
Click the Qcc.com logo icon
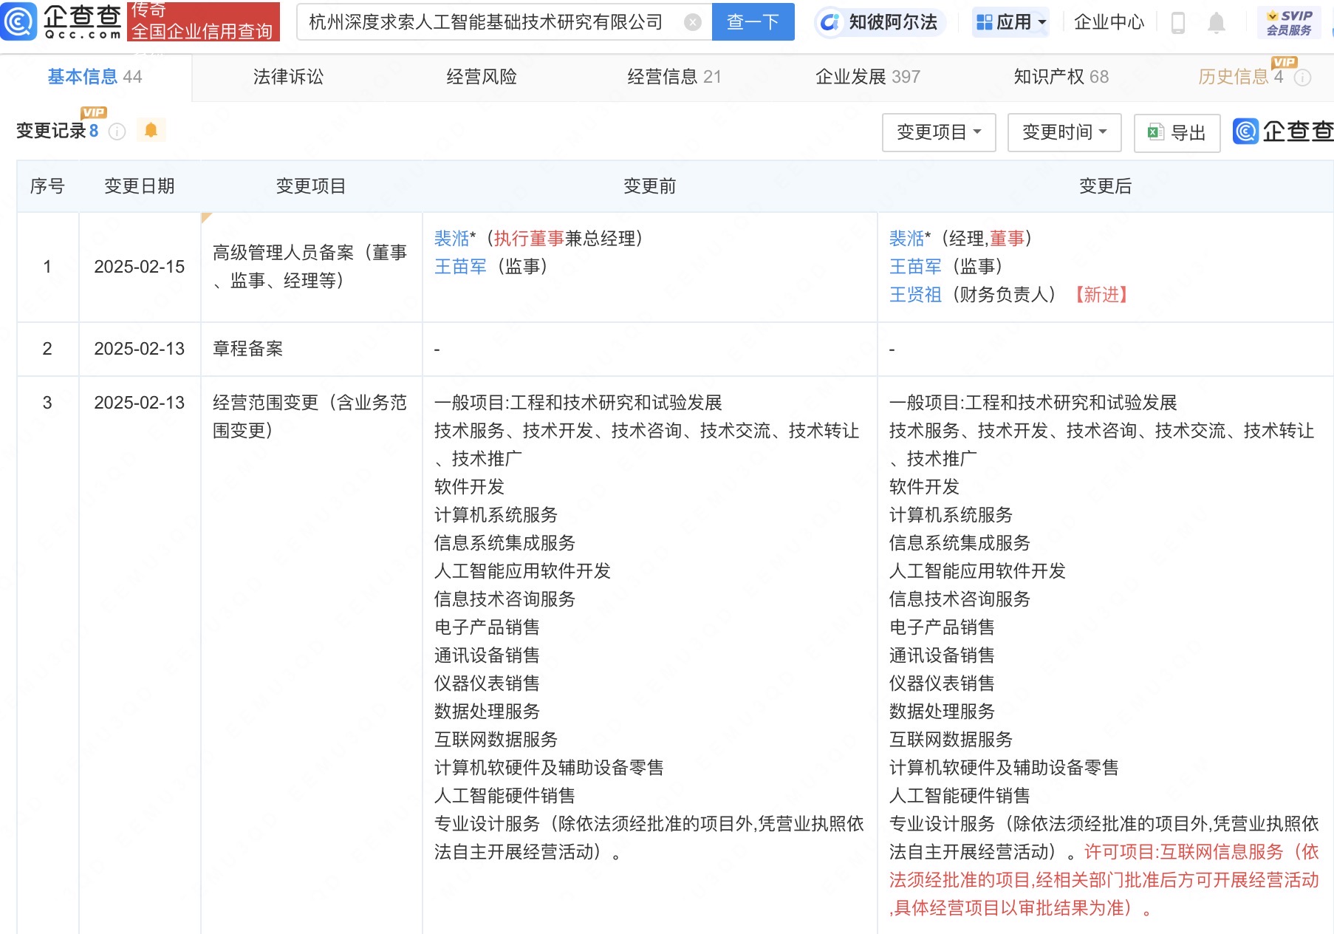[x=19, y=21]
